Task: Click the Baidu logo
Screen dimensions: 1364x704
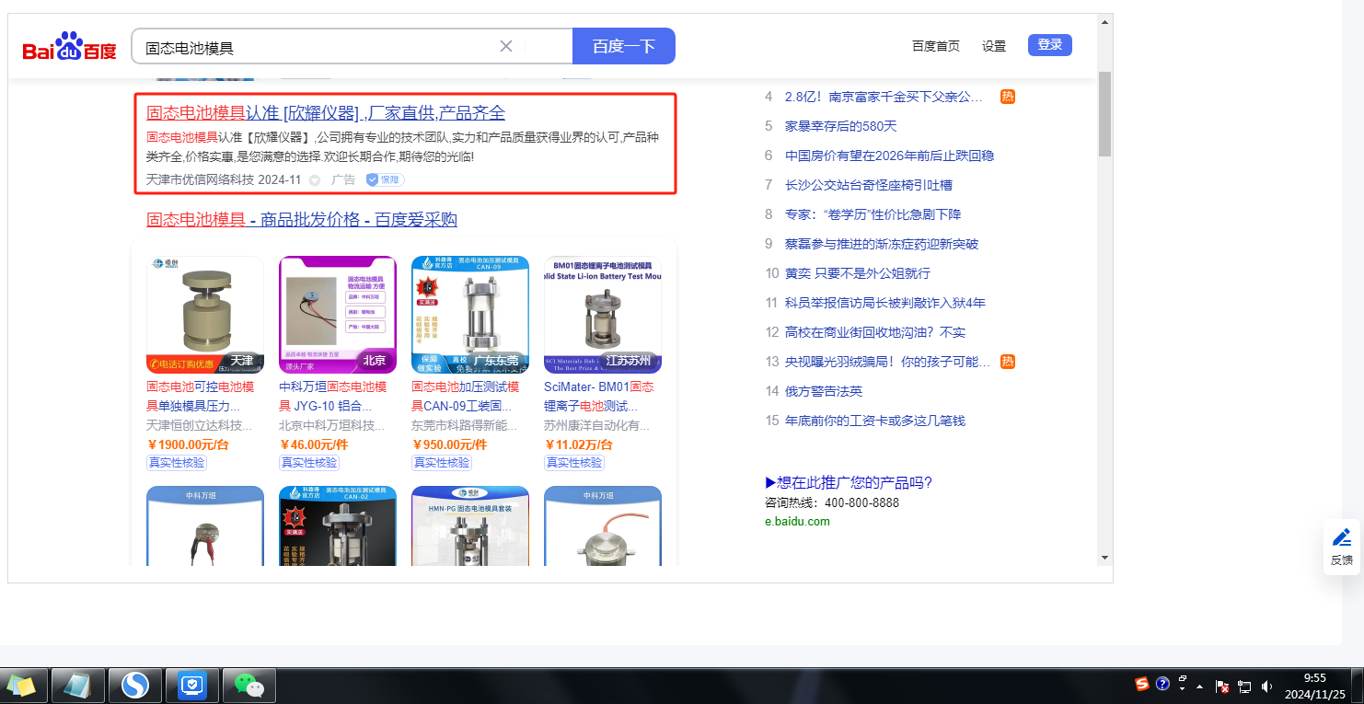Action: tap(70, 46)
